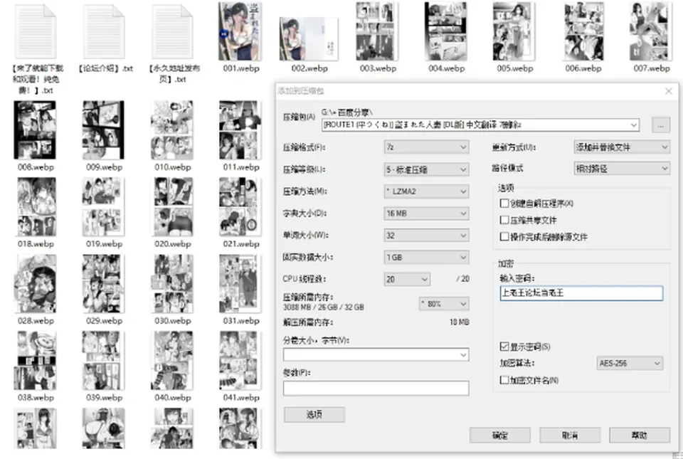
Task: Open the compression method dropdown showing LZMA2
Action: click(x=426, y=191)
